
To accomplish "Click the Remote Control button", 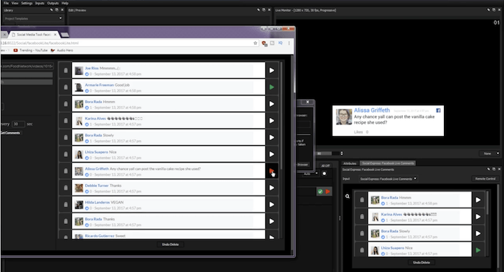I will click(x=485, y=179).
